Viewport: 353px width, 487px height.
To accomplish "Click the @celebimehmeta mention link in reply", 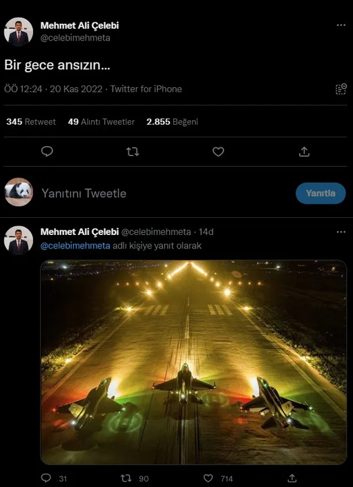I will [75, 246].
